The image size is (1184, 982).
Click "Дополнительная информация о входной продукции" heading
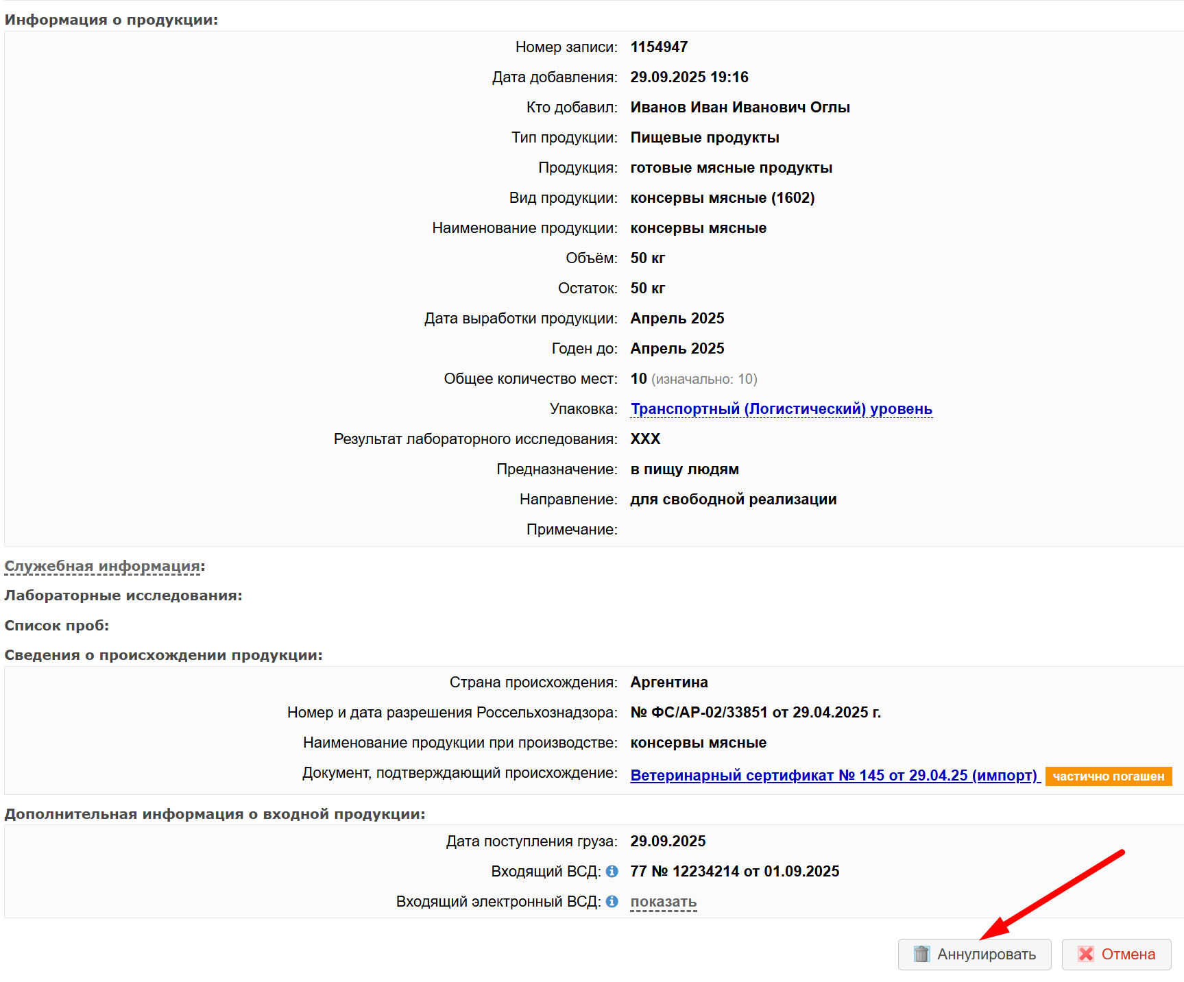coord(215,814)
